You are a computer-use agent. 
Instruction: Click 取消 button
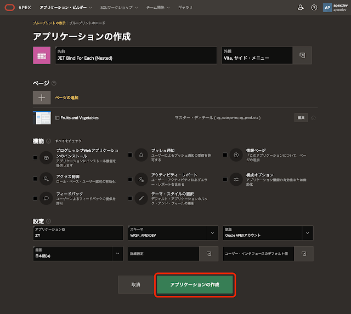coord(135,284)
